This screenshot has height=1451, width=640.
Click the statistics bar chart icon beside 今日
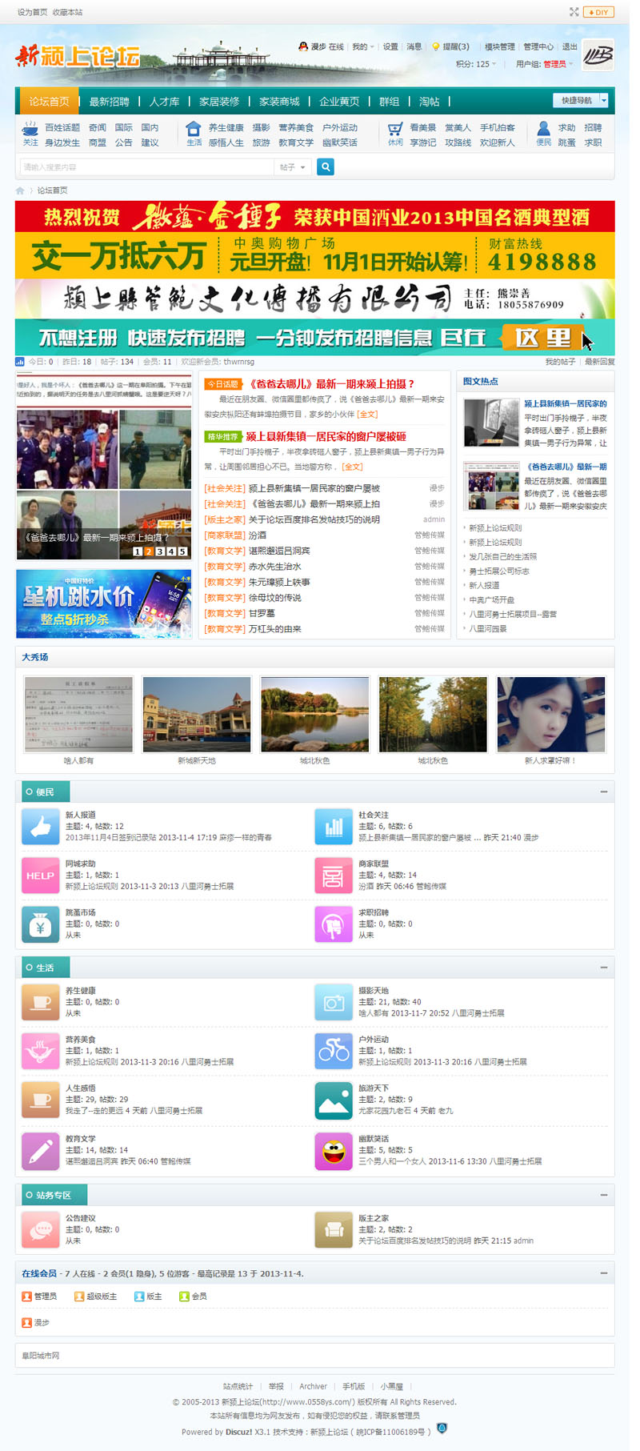pyautogui.click(x=20, y=362)
